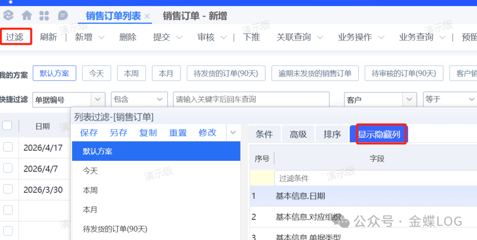Click the home icon in top bar
The height and width of the screenshot is (240, 477).
tap(27, 16)
